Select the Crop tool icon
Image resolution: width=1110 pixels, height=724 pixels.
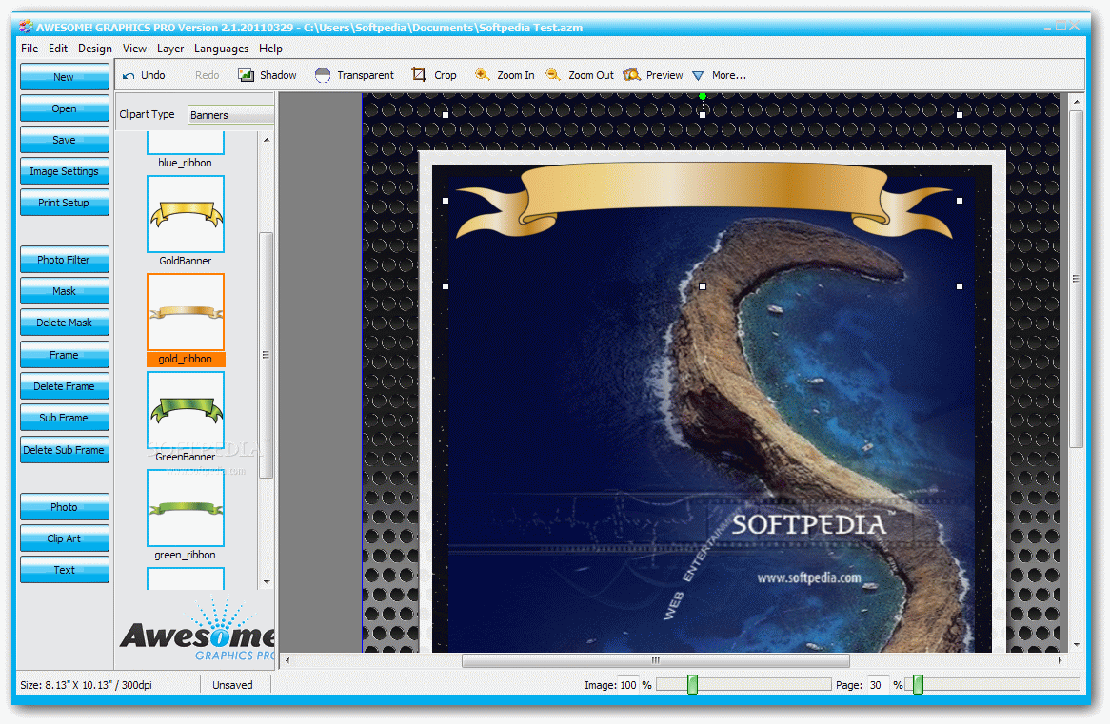pos(419,74)
